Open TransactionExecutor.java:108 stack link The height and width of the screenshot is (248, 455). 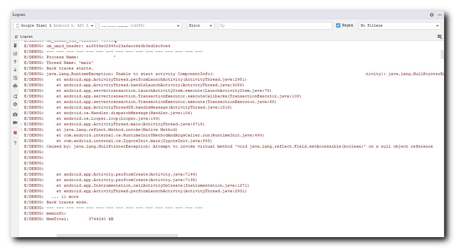tap(264, 96)
